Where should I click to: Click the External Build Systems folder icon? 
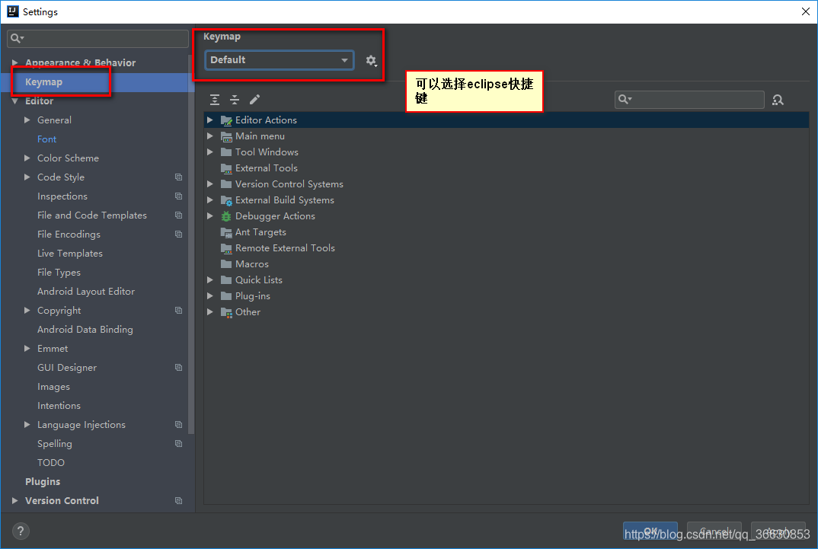[x=226, y=200]
